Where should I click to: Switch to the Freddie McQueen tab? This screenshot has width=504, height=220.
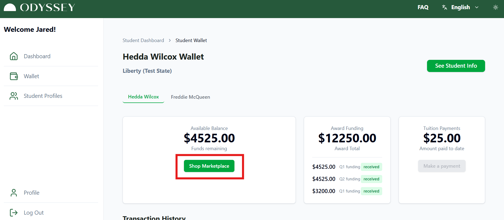[190, 97]
